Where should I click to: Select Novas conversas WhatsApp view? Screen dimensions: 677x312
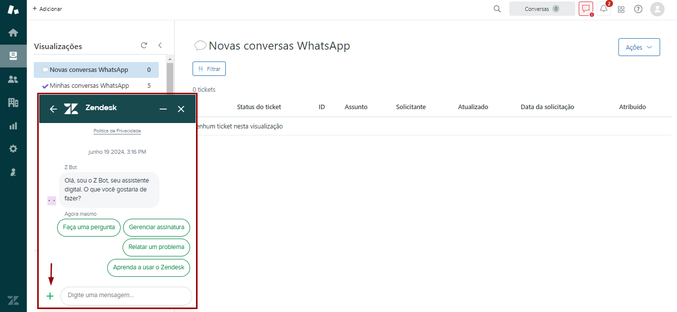tap(89, 70)
